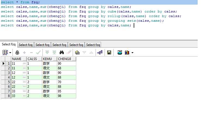Select the active first Select fzq tab
The height and width of the screenshot is (125, 223).
[9, 44]
